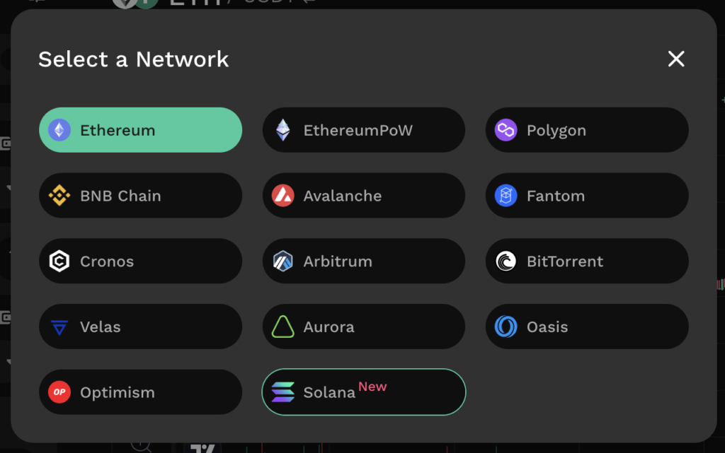Close the Select a Network dialog
The width and height of the screenshot is (725, 453).
(676, 59)
